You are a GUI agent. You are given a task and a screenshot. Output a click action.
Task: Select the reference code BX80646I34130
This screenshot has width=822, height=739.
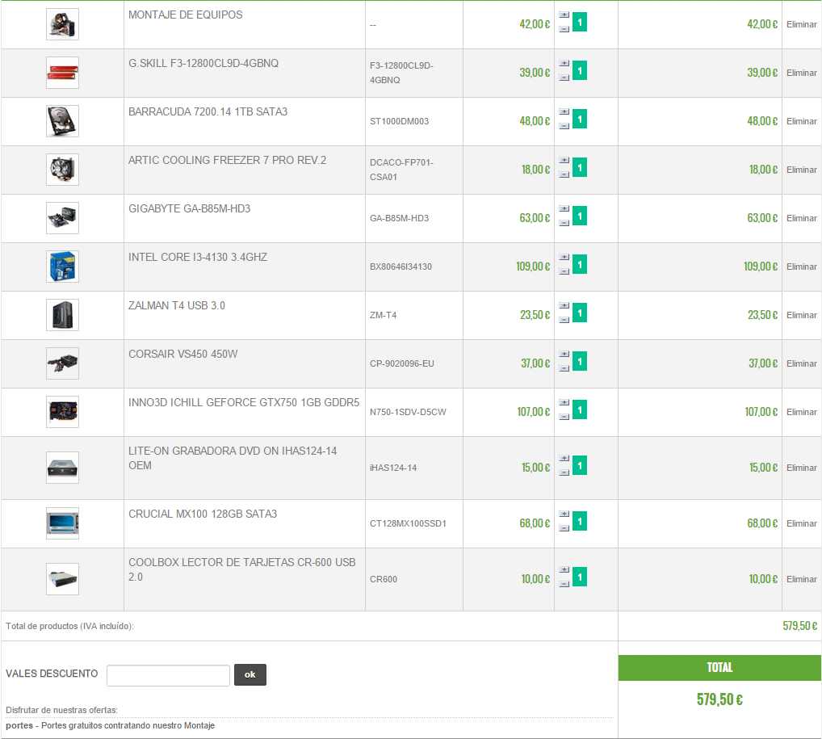[401, 267]
